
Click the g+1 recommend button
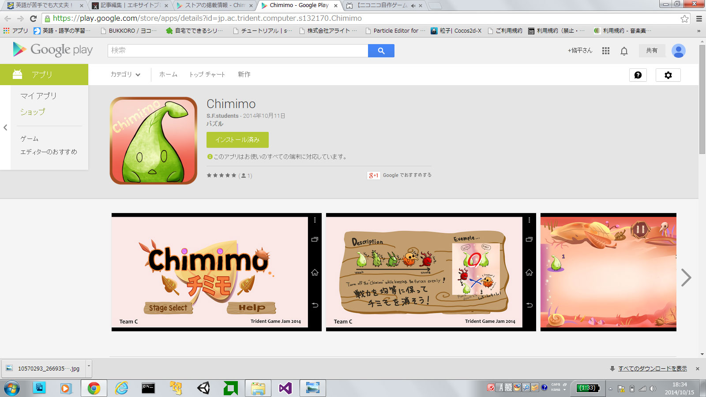click(x=373, y=175)
